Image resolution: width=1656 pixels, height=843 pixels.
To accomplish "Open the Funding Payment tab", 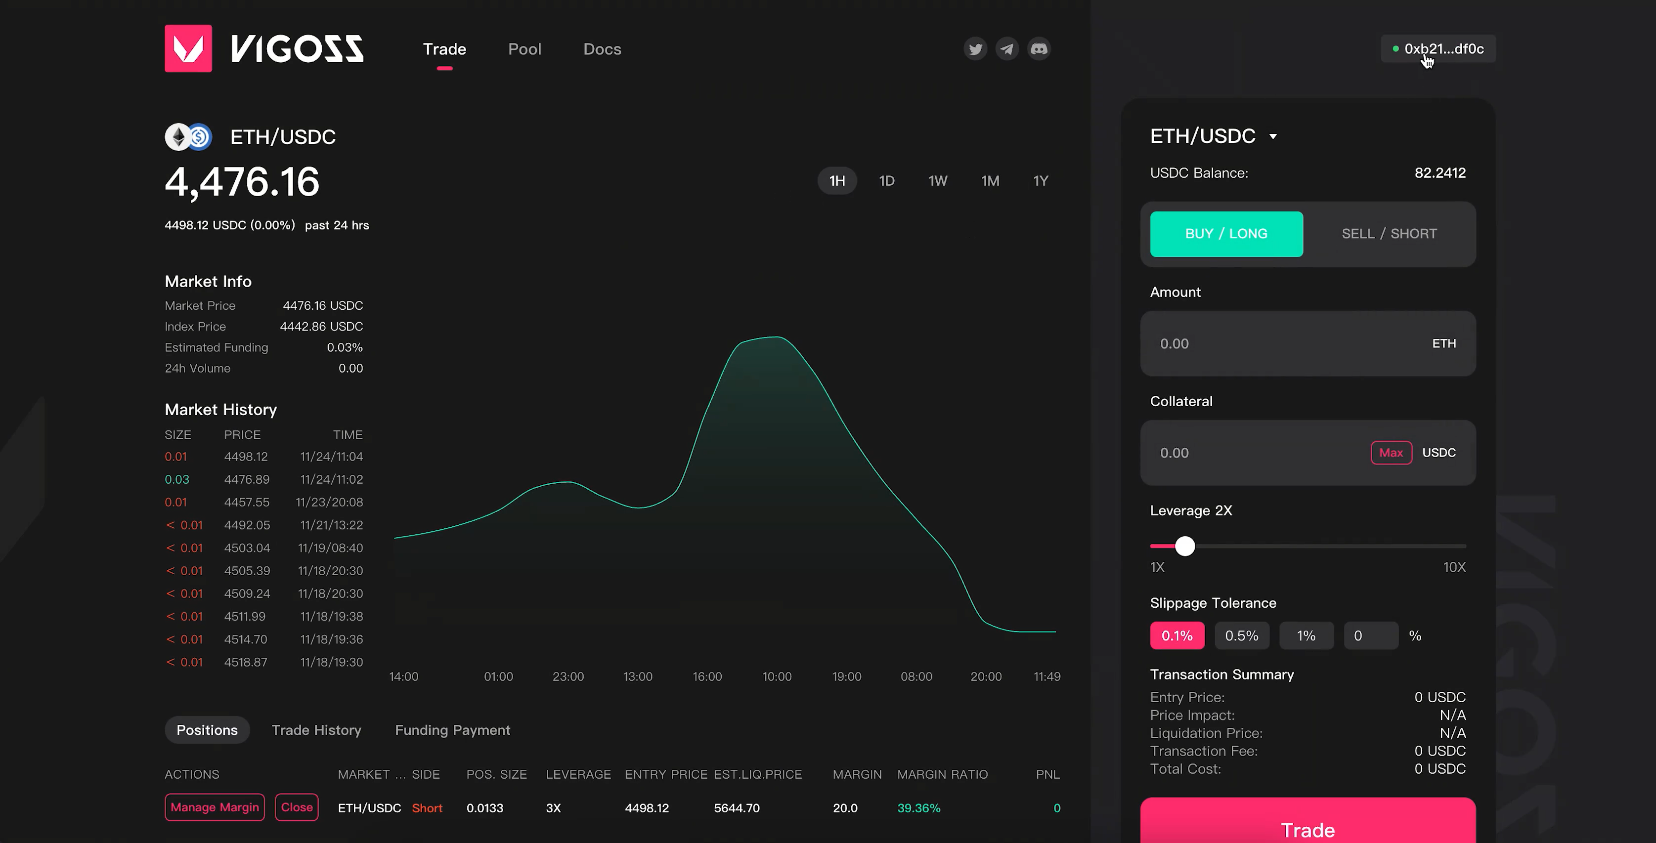I will (452, 730).
